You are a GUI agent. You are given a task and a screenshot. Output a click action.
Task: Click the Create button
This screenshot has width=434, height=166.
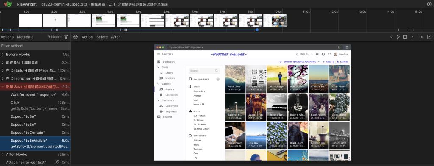[x=328, y=62]
